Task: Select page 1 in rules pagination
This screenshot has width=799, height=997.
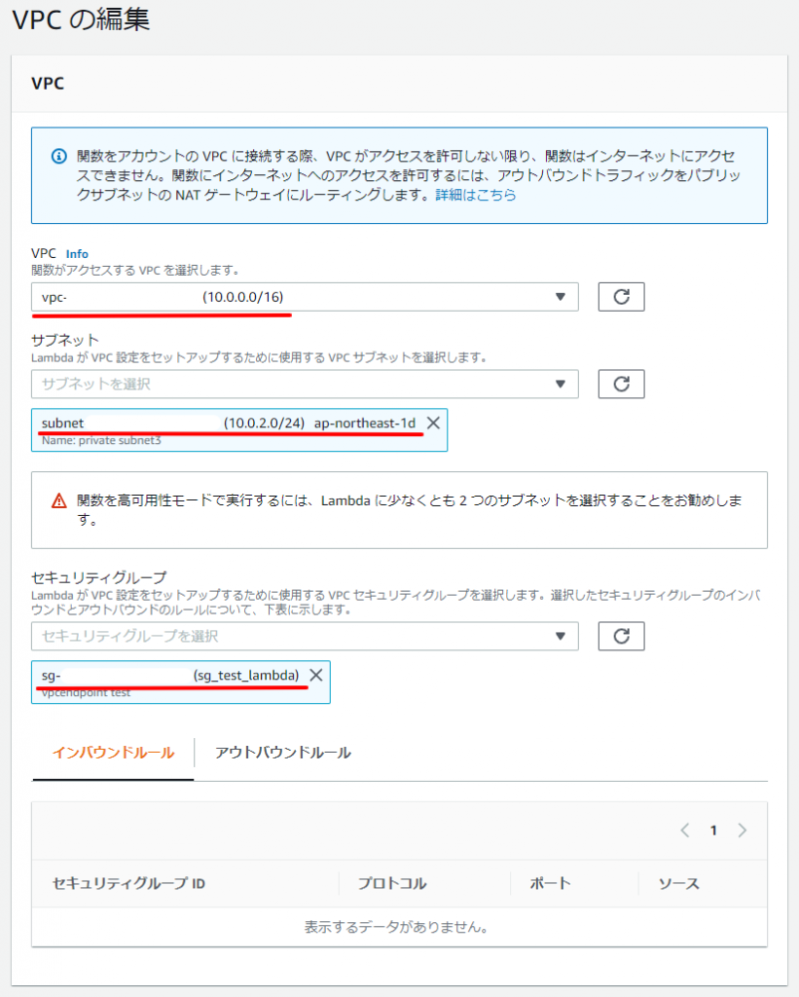Action: (713, 831)
